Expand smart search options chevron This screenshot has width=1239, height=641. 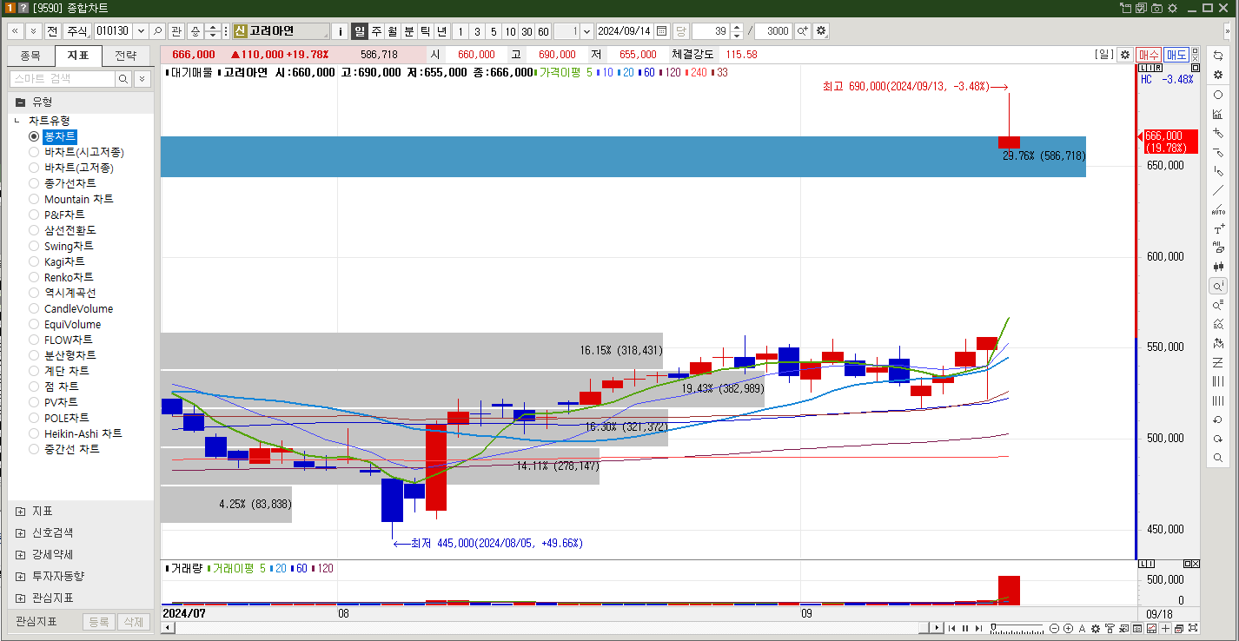(141, 79)
